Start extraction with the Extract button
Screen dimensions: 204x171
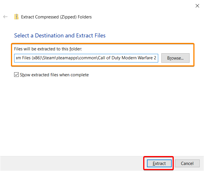coord(159,163)
